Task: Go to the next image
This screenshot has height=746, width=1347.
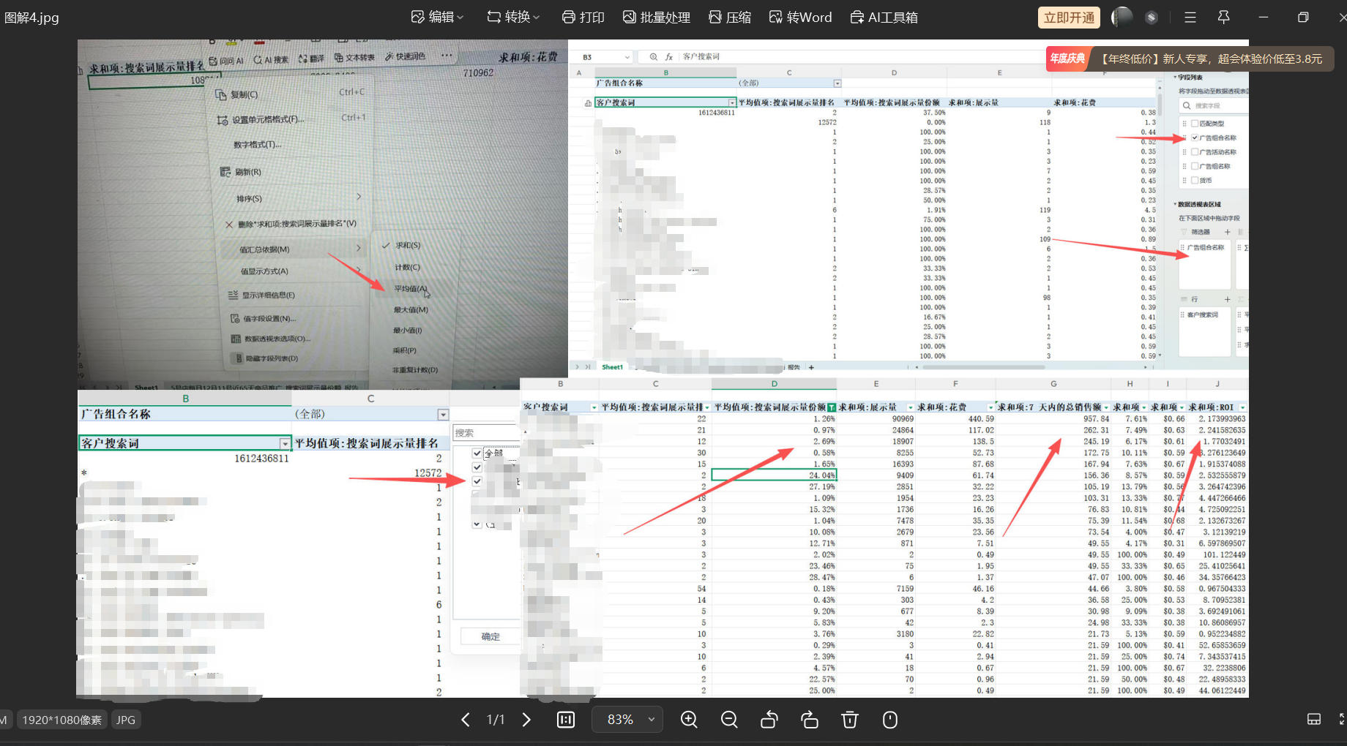Action: (526, 720)
